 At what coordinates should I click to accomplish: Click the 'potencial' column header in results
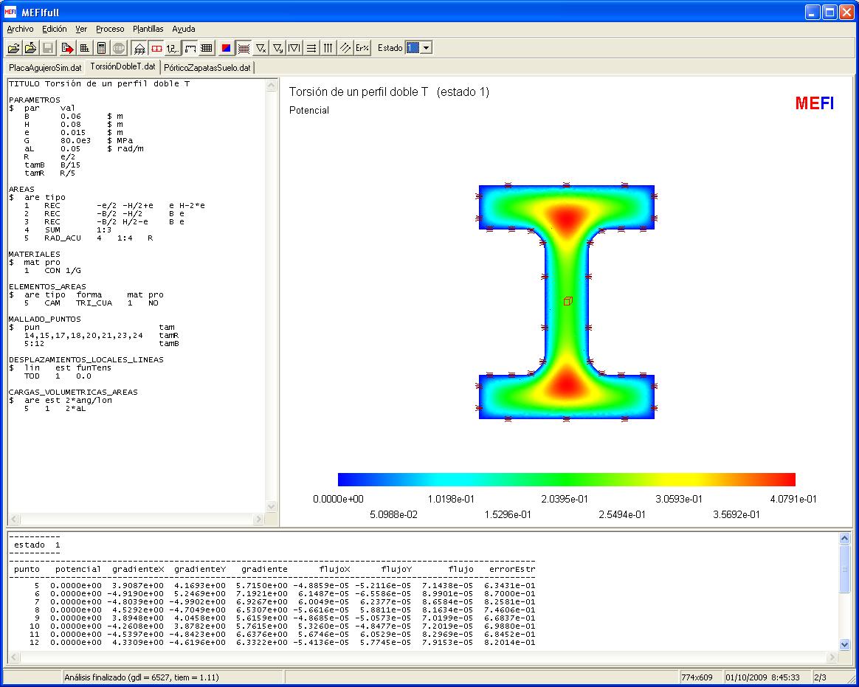[x=77, y=569]
